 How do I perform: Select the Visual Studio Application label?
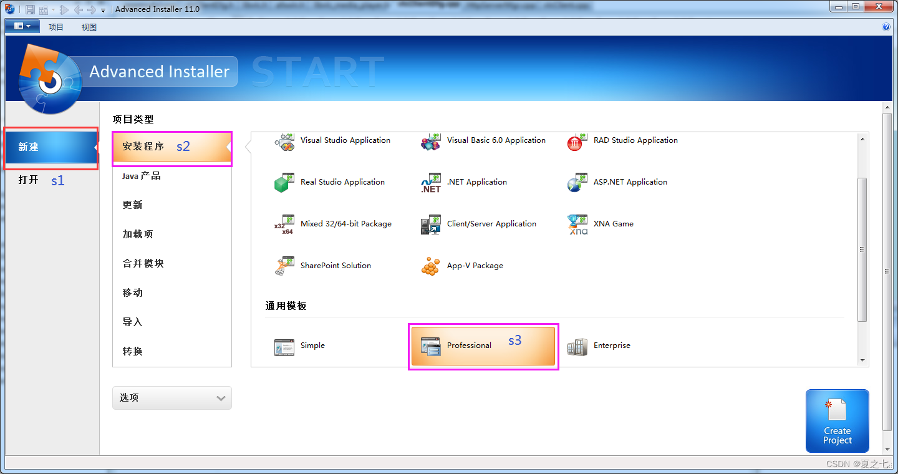coord(345,140)
